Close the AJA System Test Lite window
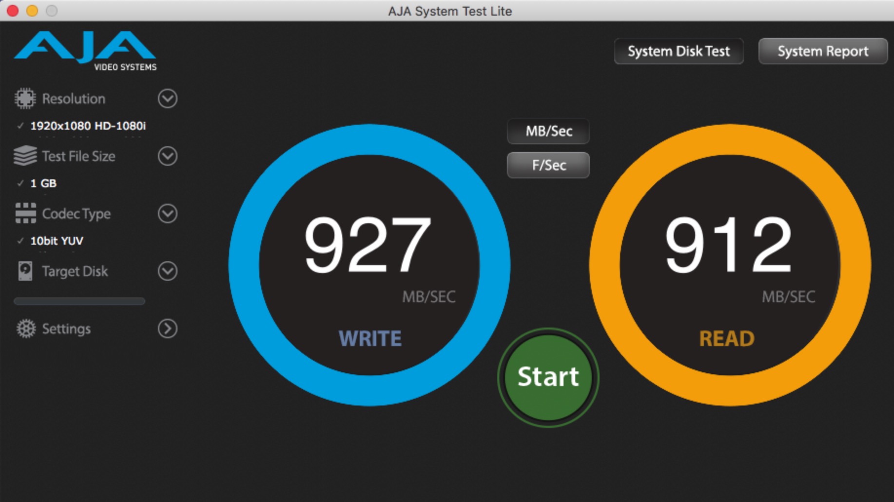This screenshot has height=502, width=894. pyautogui.click(x=13, y=10)
